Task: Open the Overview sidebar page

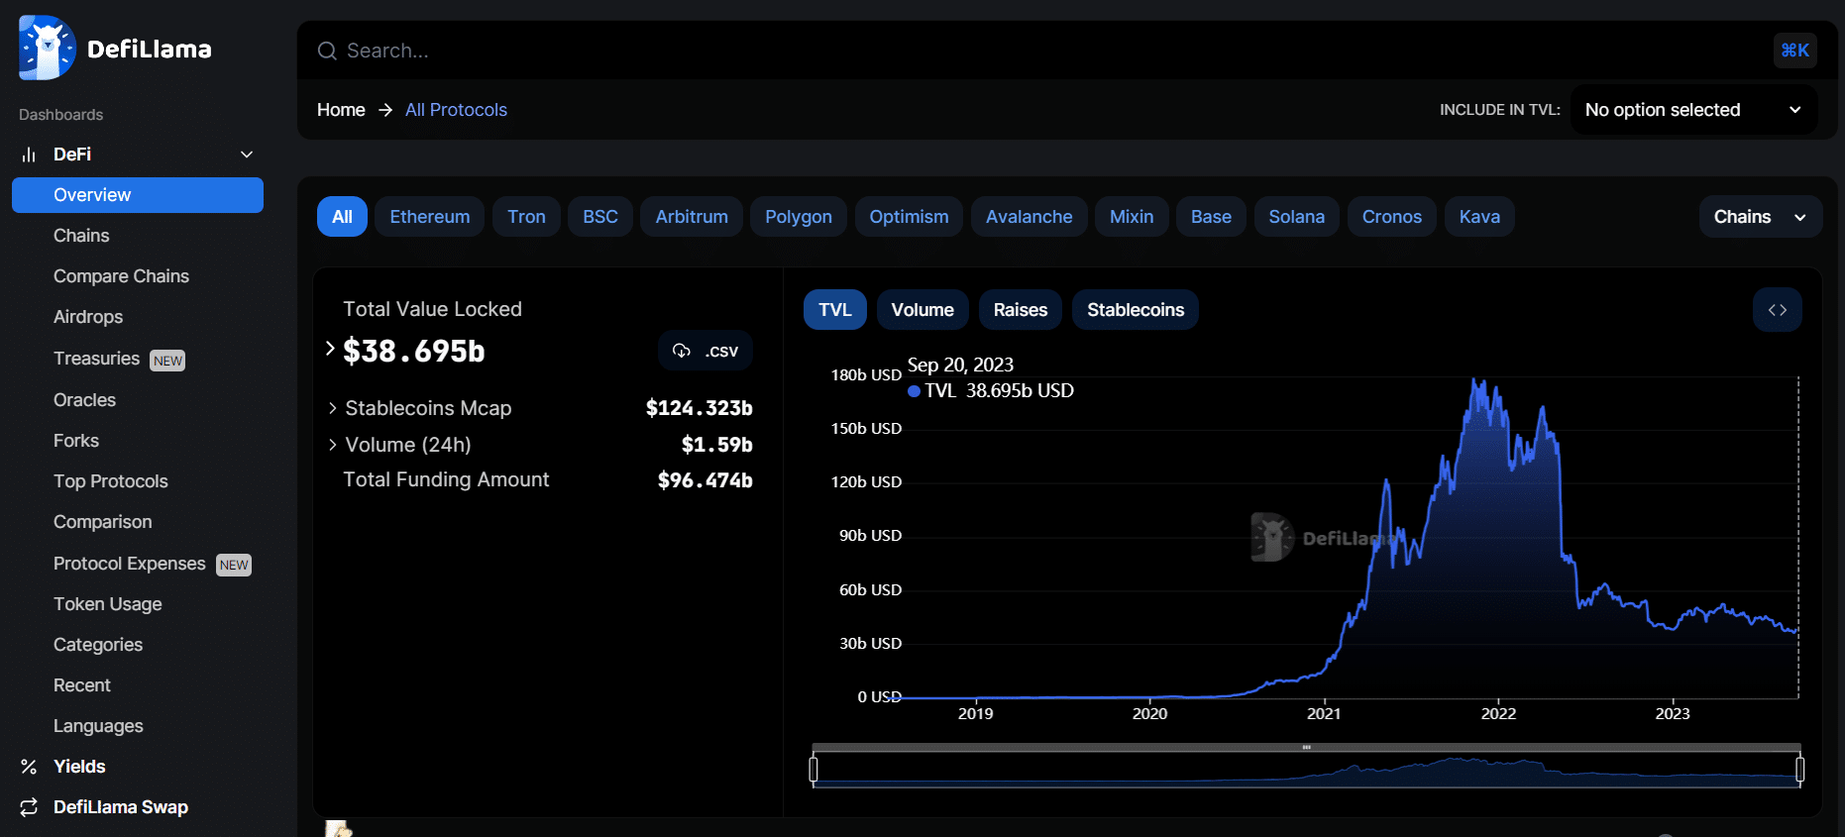Action: coord(138,195)
